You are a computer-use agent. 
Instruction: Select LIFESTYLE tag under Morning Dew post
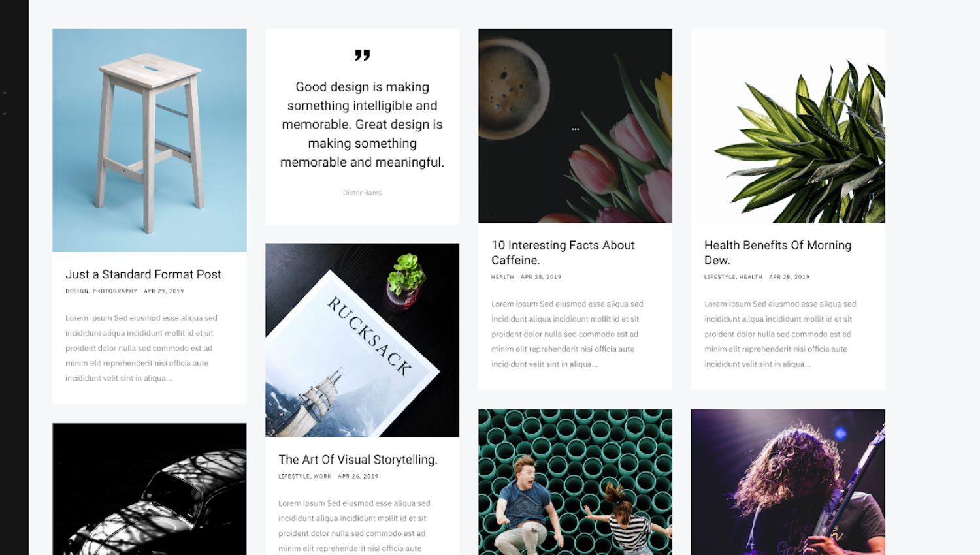pyautogui.click(x=720, y=277)
